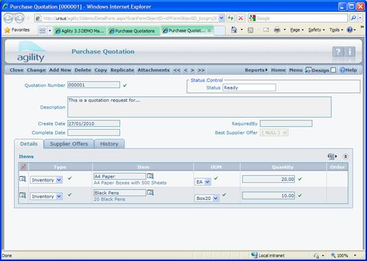Image resolution: width=367 pixels, height=261 pixels.
Task: Click Change in the form toolbar
Action: point(36,70)
